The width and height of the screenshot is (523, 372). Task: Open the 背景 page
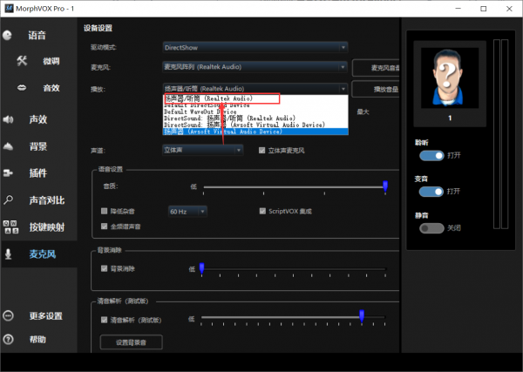point(38,146)
